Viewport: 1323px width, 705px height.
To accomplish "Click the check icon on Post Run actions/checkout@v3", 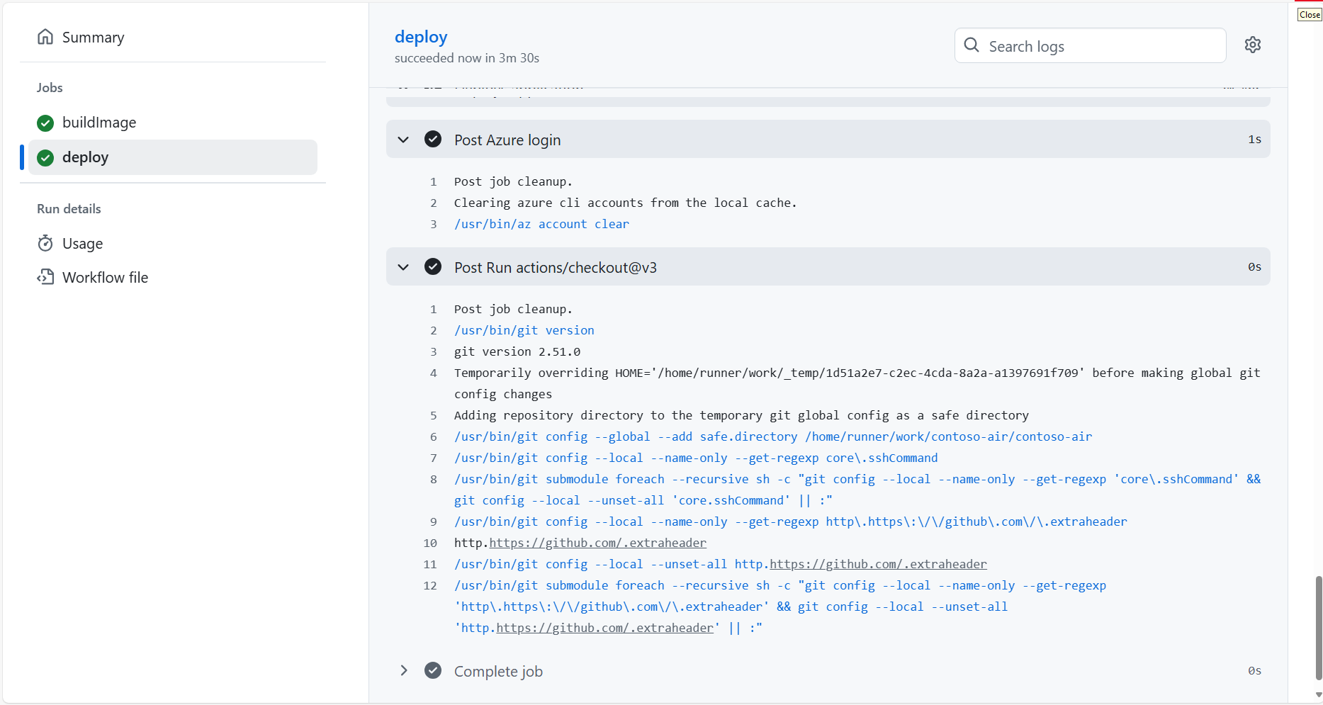I will coord(433,266).
